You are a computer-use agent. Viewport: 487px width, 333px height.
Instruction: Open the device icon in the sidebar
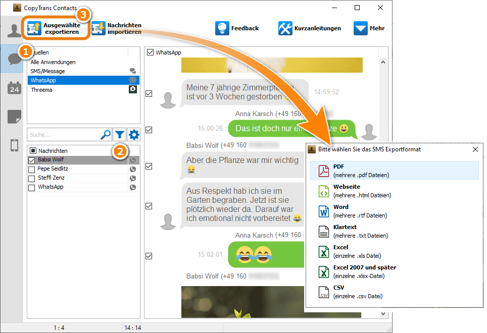[14, 145]
